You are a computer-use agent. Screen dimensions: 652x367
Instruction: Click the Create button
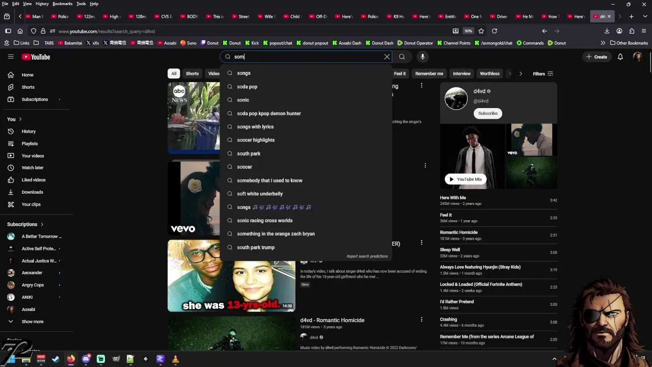pyautogui.click(x=596, y=57)
